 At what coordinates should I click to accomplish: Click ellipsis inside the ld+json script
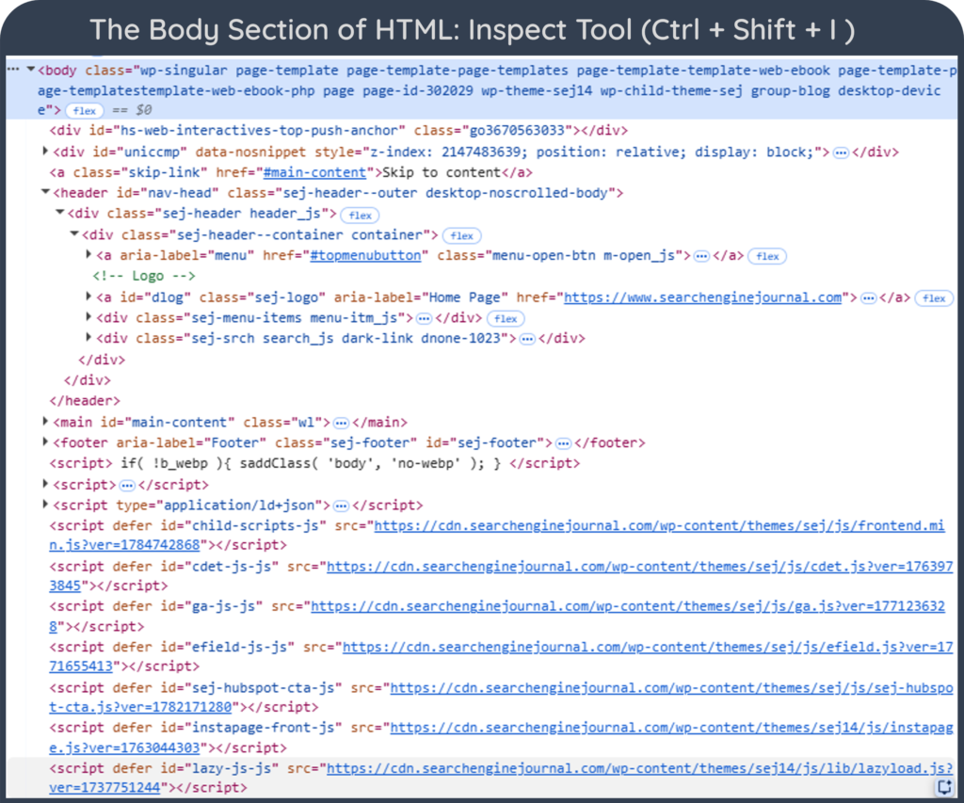point(341,506)
